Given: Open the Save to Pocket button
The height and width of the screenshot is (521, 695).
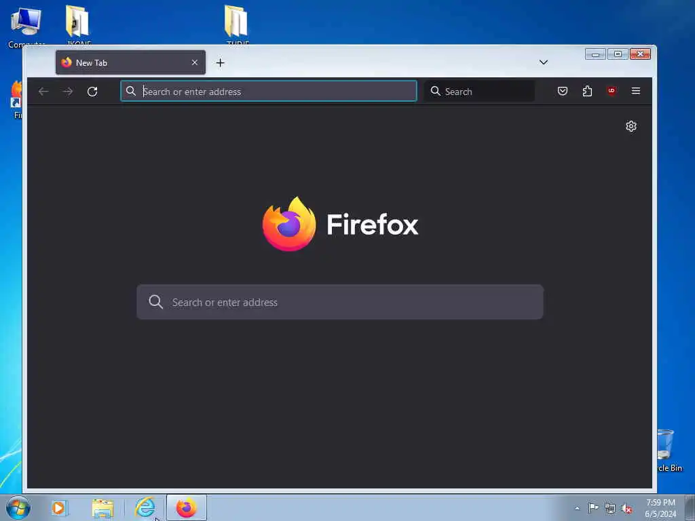Looking at the screenshot, I should 563,92.
